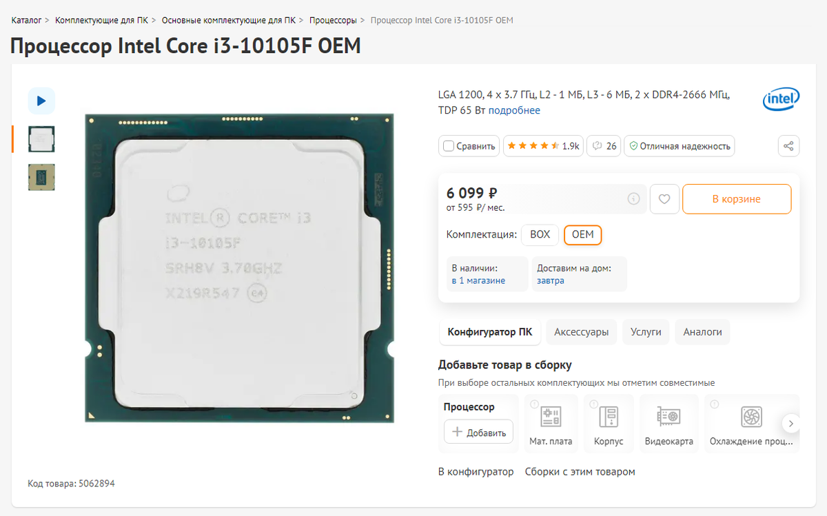Switch to the Аксессуары tab
The image size is (827, 516).
coord(582,332)
